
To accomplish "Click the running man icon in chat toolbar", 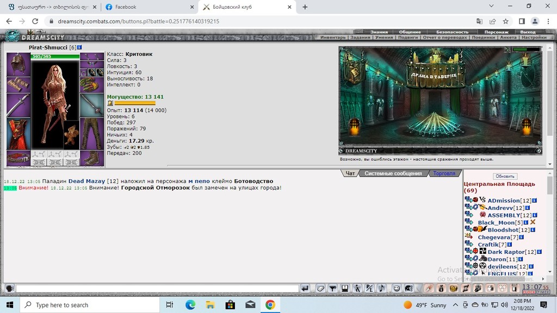I will pos(357,289).
